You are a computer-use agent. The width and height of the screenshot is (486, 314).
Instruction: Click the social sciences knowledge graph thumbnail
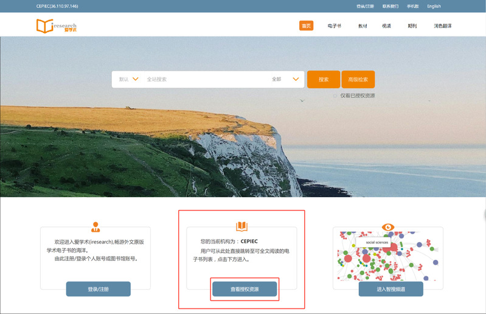tap(388, 256)
